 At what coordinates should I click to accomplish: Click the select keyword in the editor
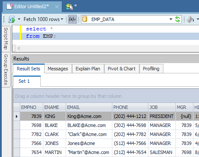36,29
